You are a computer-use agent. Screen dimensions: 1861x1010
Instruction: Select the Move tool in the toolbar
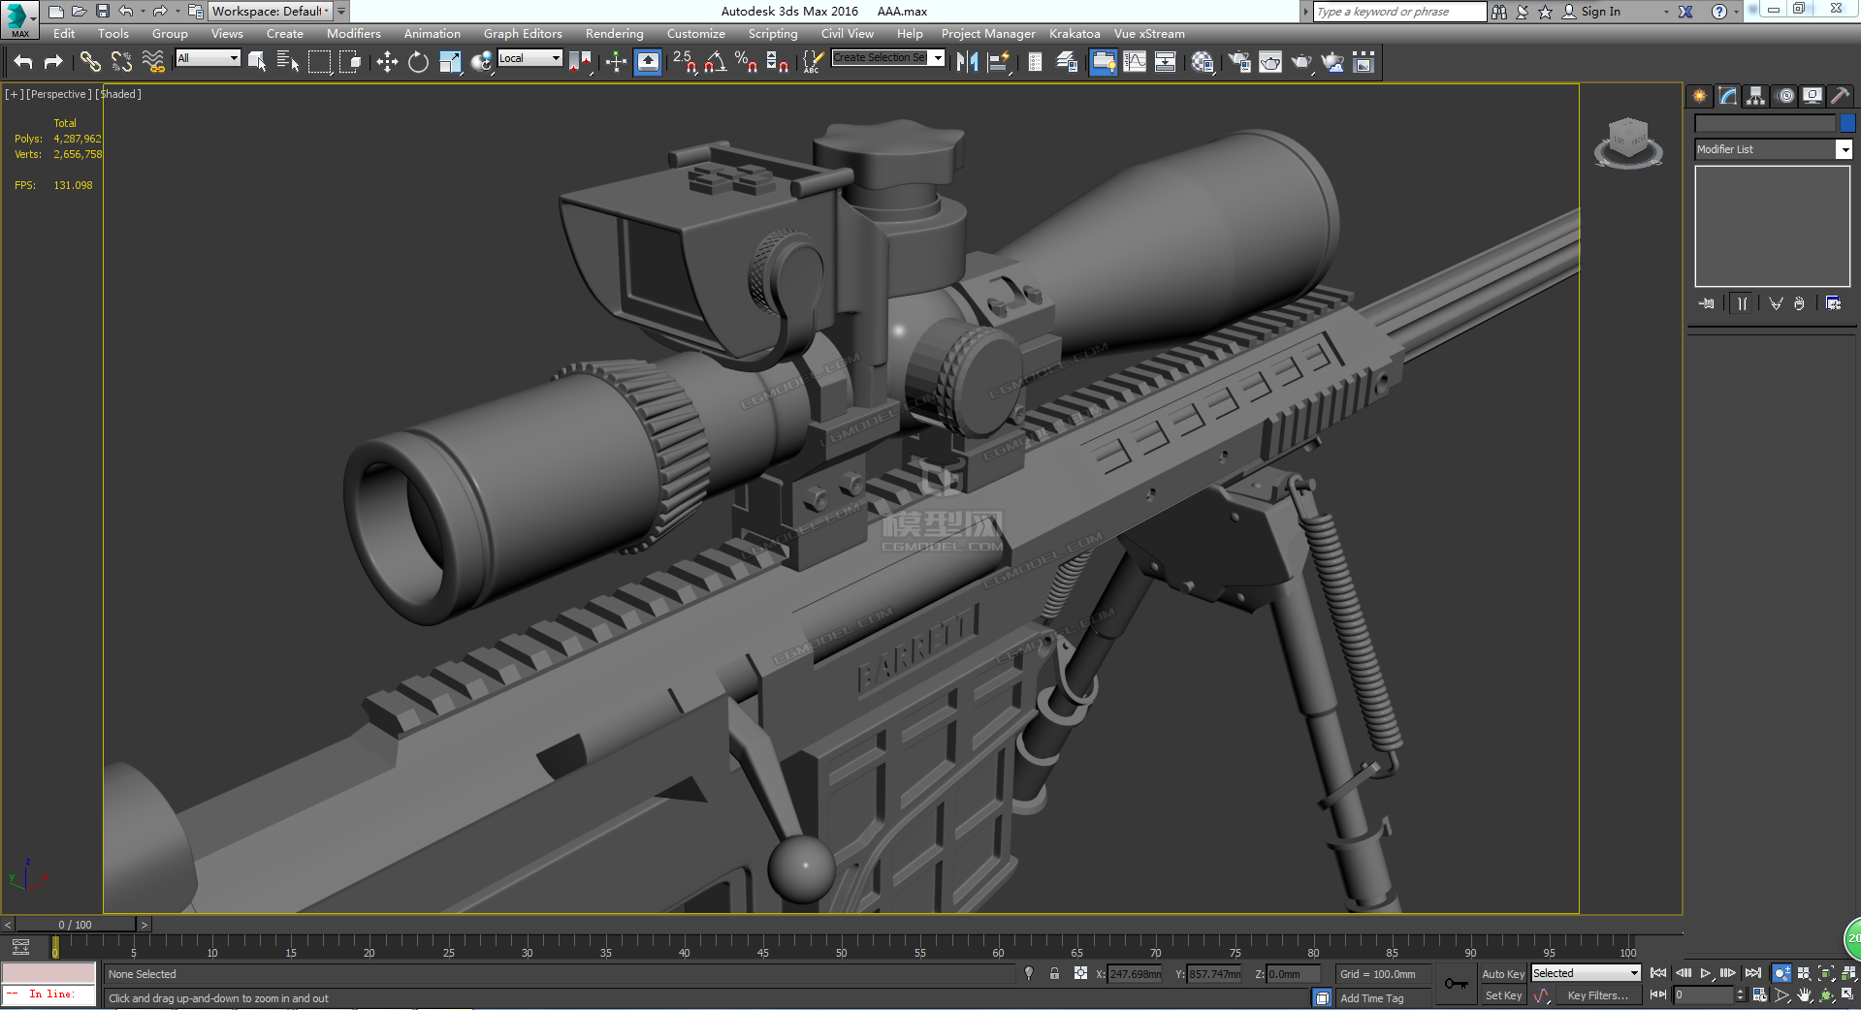click(387, 63)
